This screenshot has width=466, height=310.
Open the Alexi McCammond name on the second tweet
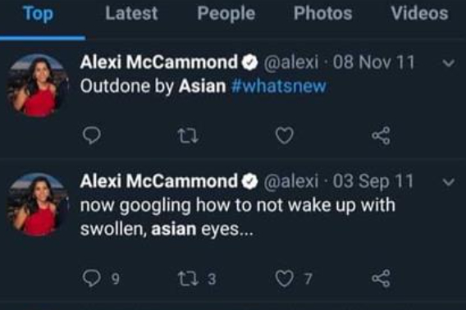[159, 181]
